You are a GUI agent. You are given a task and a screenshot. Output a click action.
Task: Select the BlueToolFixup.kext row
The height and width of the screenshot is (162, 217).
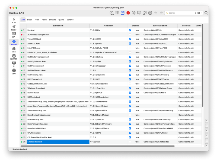[111, 119]
